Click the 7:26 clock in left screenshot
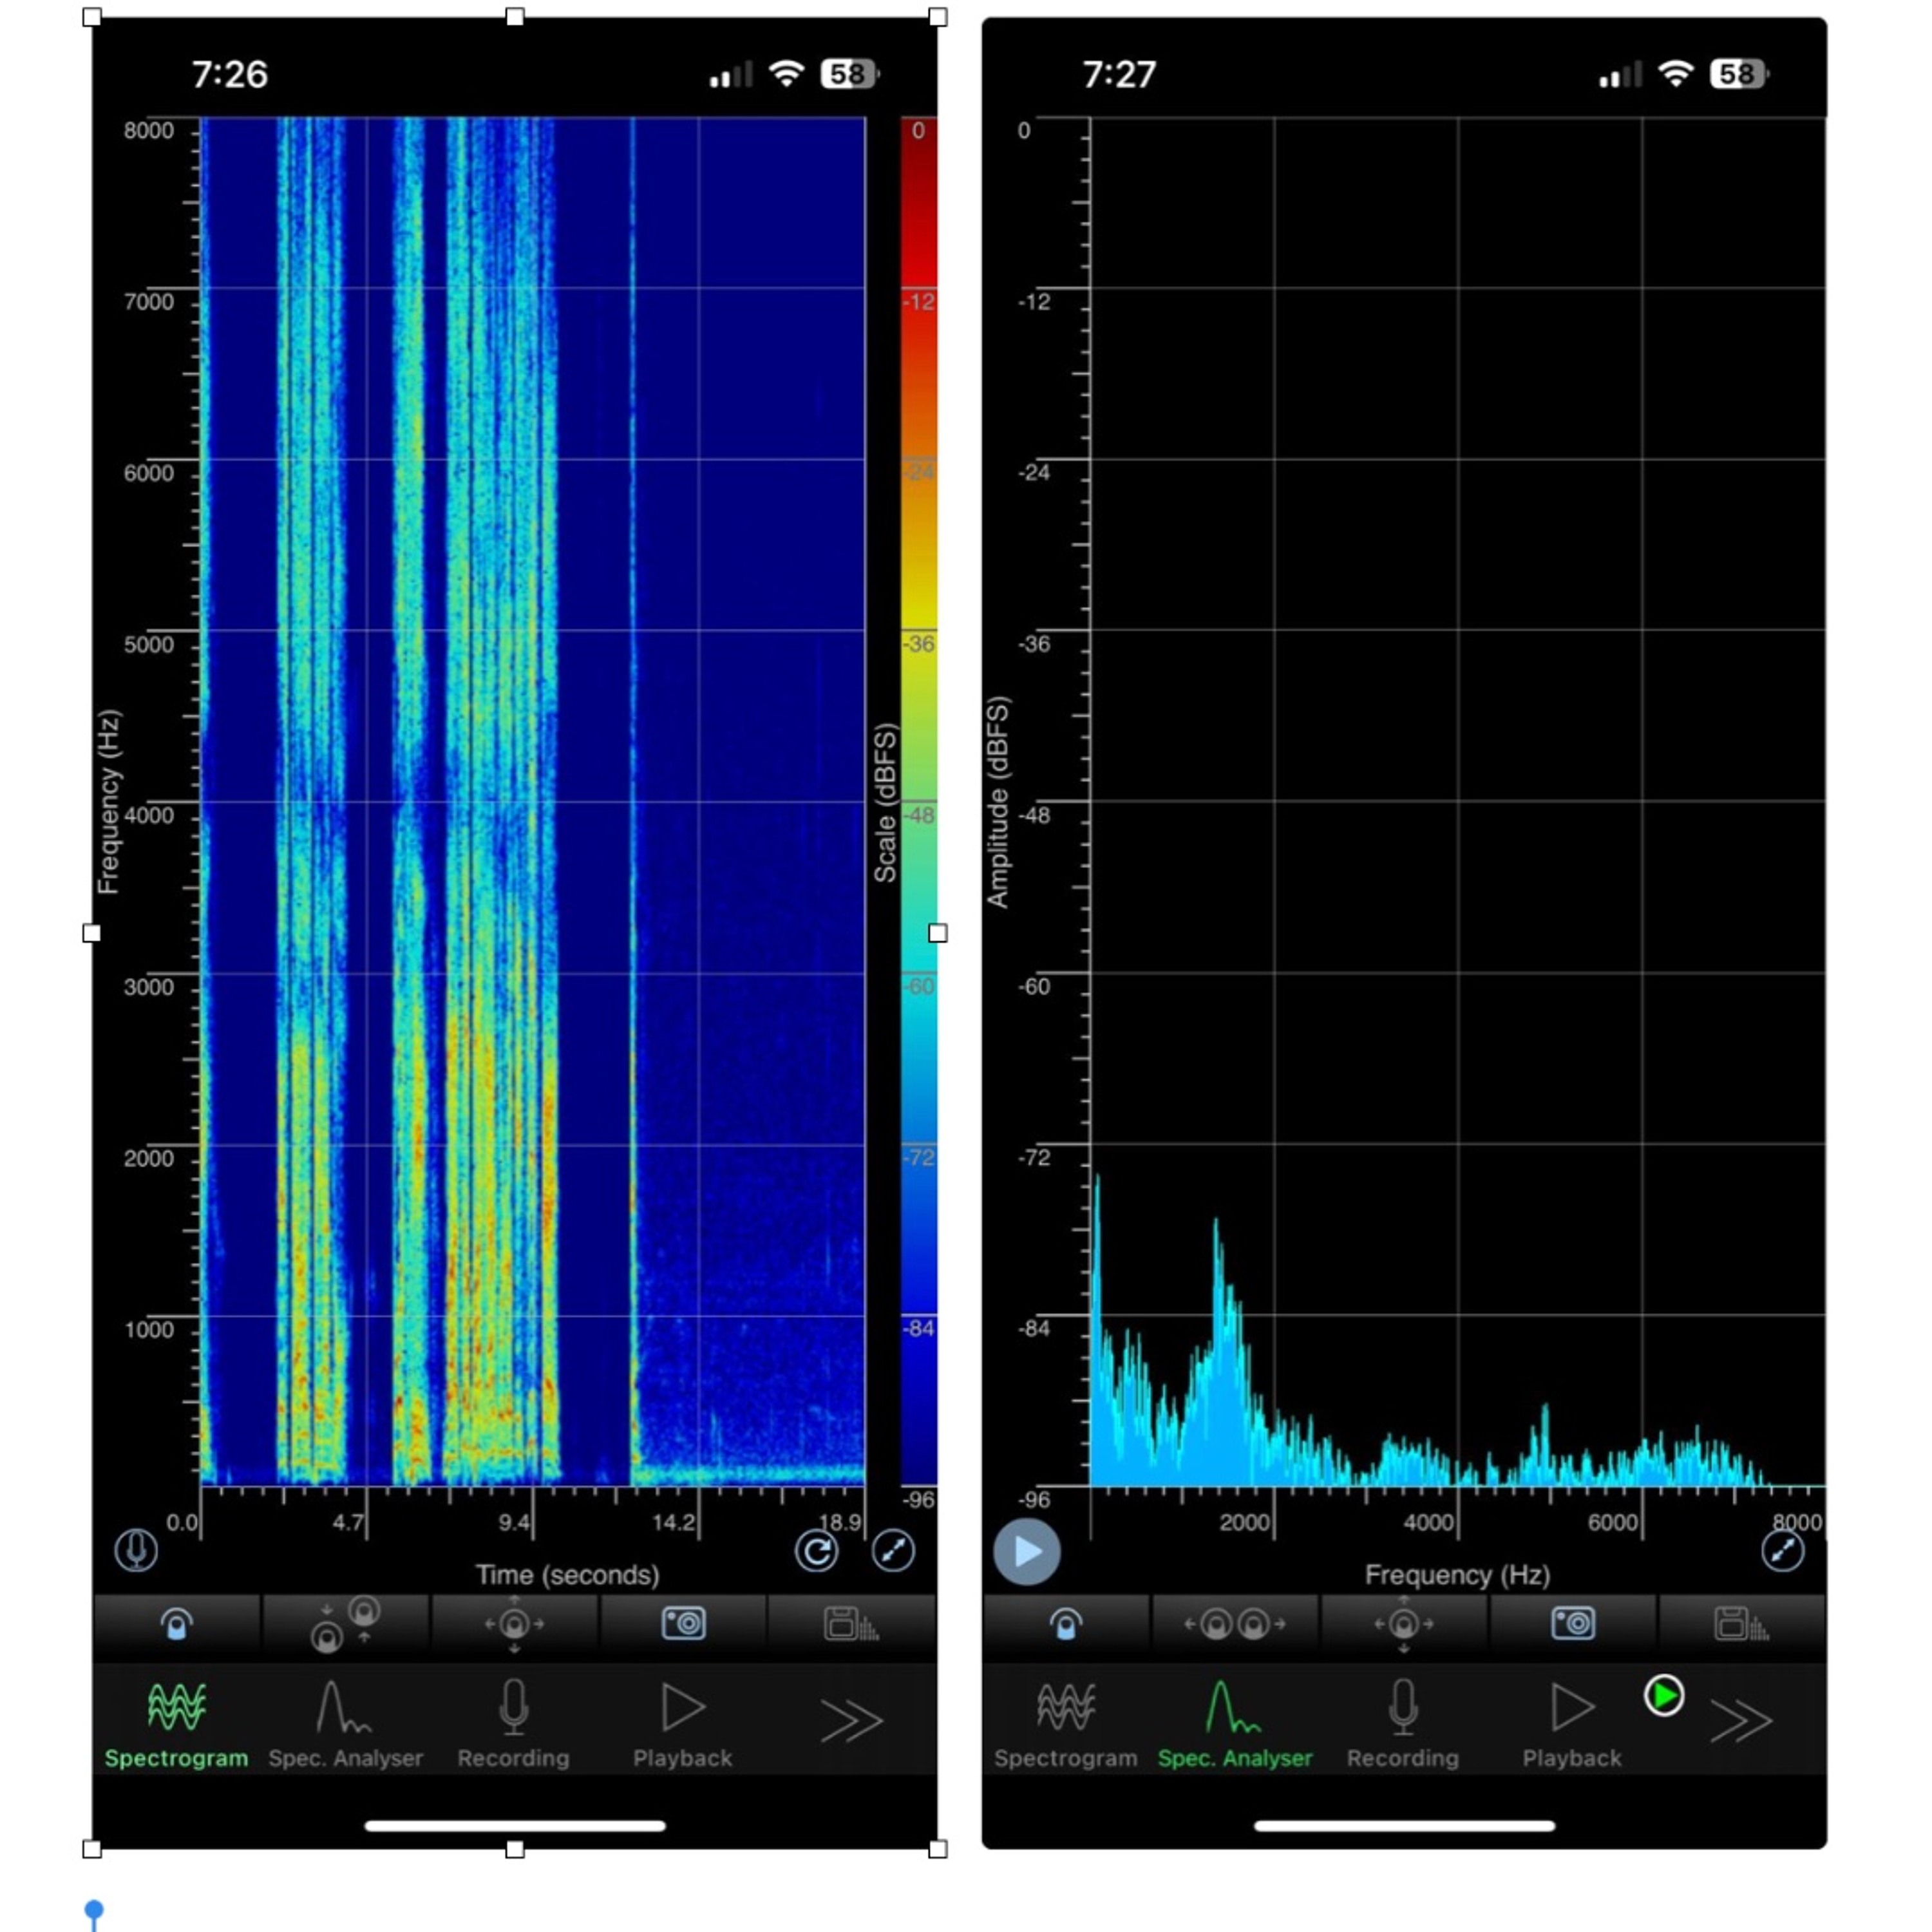The image size is (1932, 1932). tap(230, 74)
